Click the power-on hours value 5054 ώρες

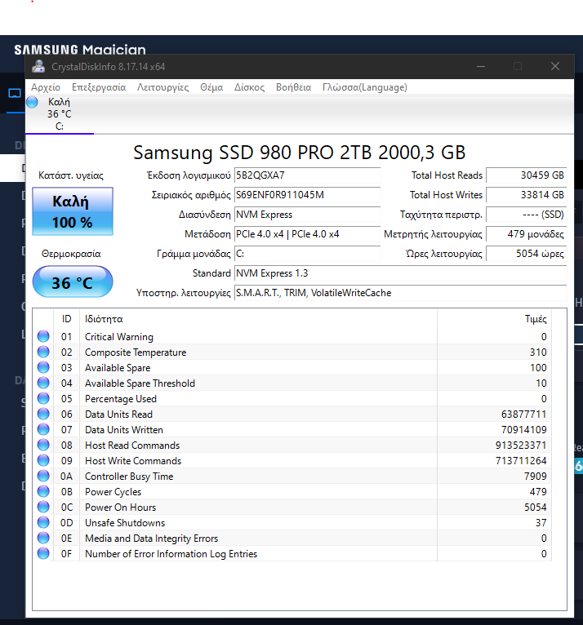(527, 254)
